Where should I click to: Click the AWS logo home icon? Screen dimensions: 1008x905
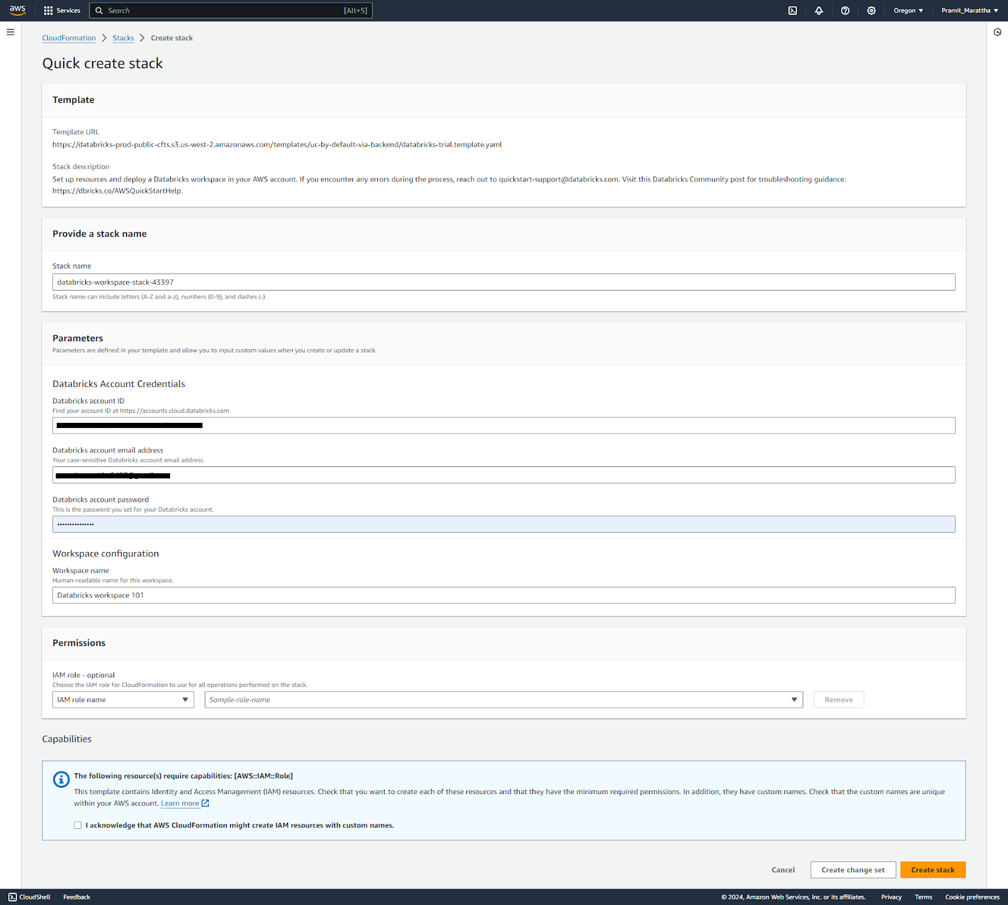18,10
